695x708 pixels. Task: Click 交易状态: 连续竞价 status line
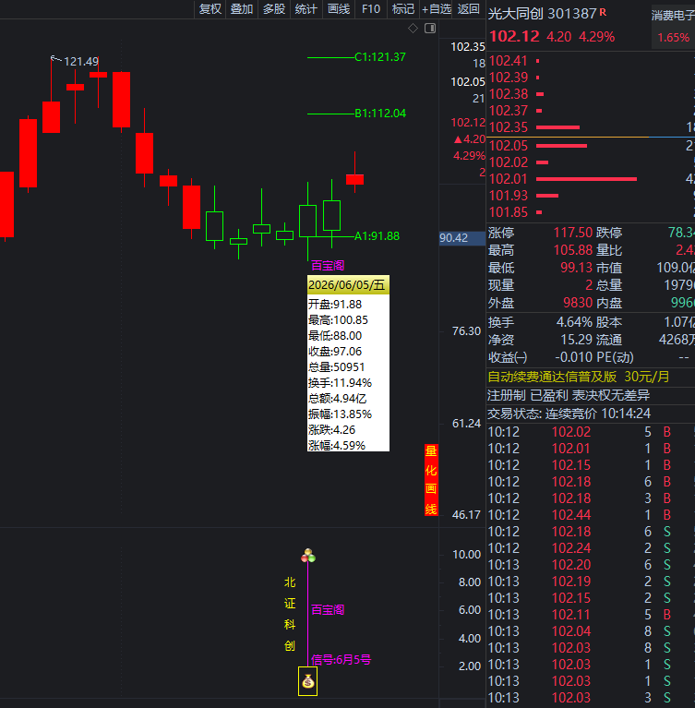click(569, 414)
